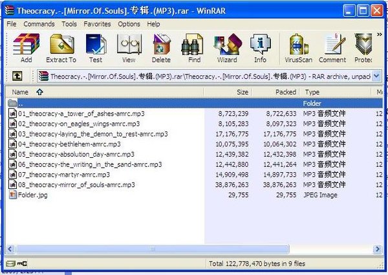Click the Folder type label in selected row
388x275 pixels.
click(x=312, y=104)
